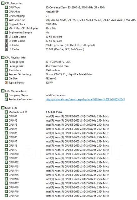Viewport: 137px width, 200px height.
Task: Click the CPU #7 Xeon description value
Action: point(77,141)
